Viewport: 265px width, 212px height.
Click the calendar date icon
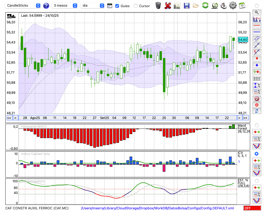[242, 5]
